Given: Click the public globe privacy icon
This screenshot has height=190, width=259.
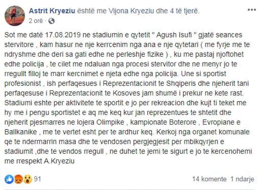Looking at the screenshot, I should pos(52,21).
